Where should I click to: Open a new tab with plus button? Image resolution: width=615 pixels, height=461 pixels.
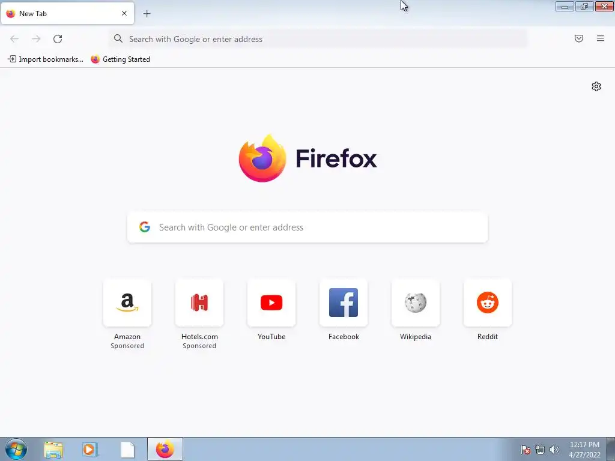click(147, 14)
